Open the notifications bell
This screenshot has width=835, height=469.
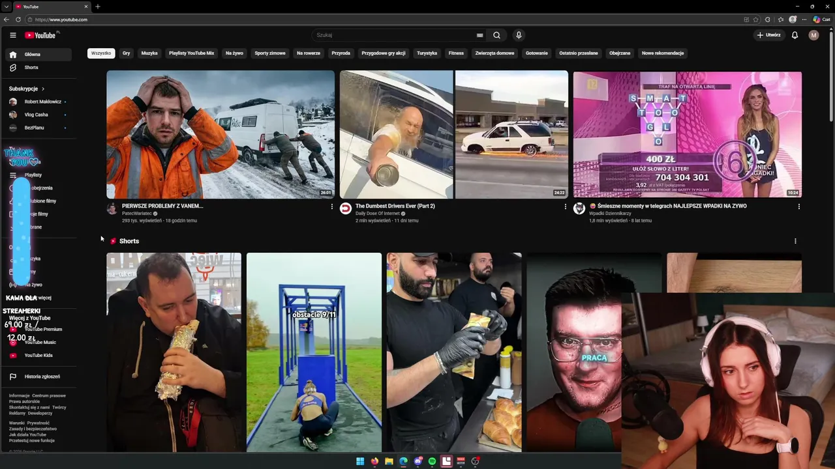click(795, 35)
